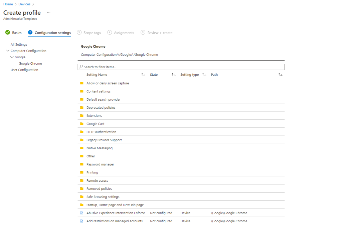The height and width of the screenshot is (225, 342).
Task: Click the folder icon beside Google Cast
Action: 82,124
